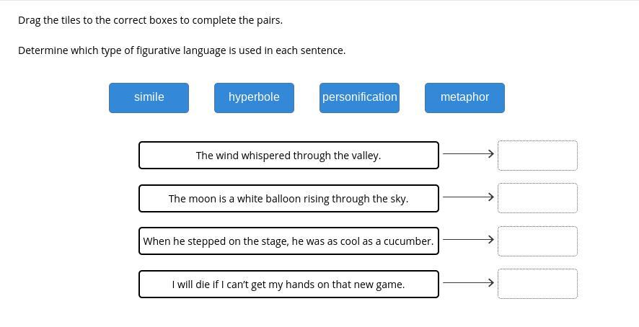Screen dimensions: 639x327
Task: Select empty answer box for moon balloon sentence
Action: (x=537, y=198)
